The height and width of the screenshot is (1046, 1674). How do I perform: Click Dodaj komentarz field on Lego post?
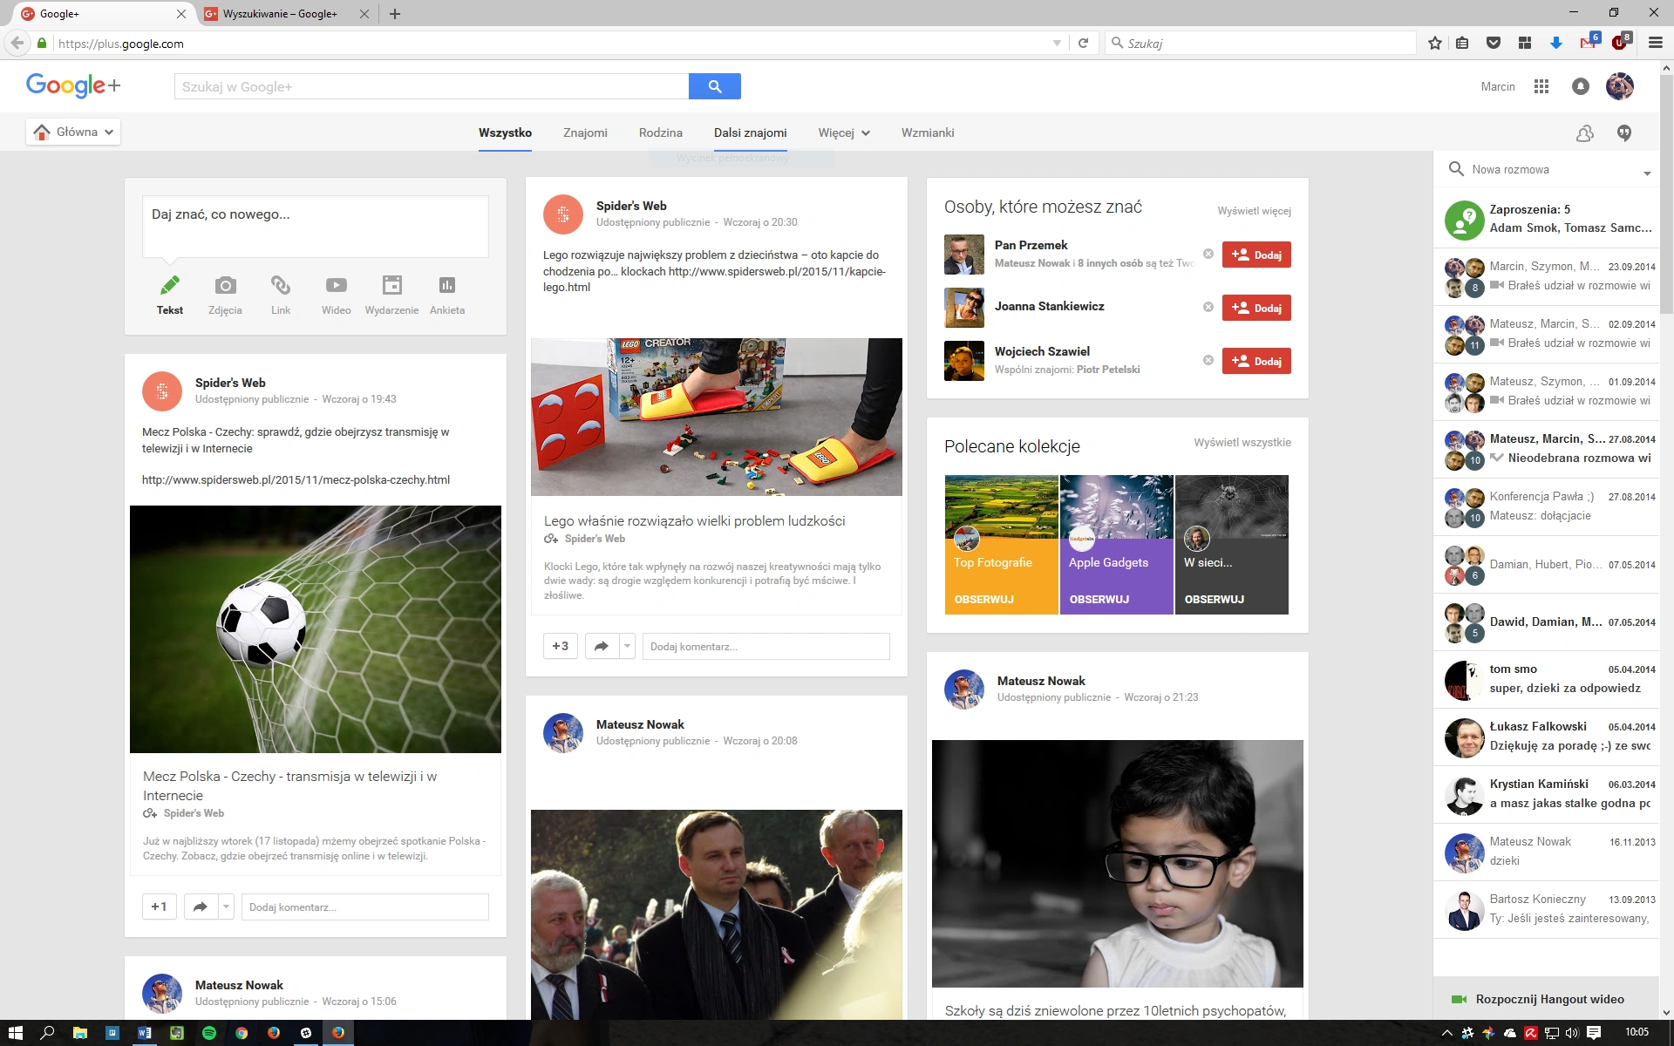click(766, 646)
